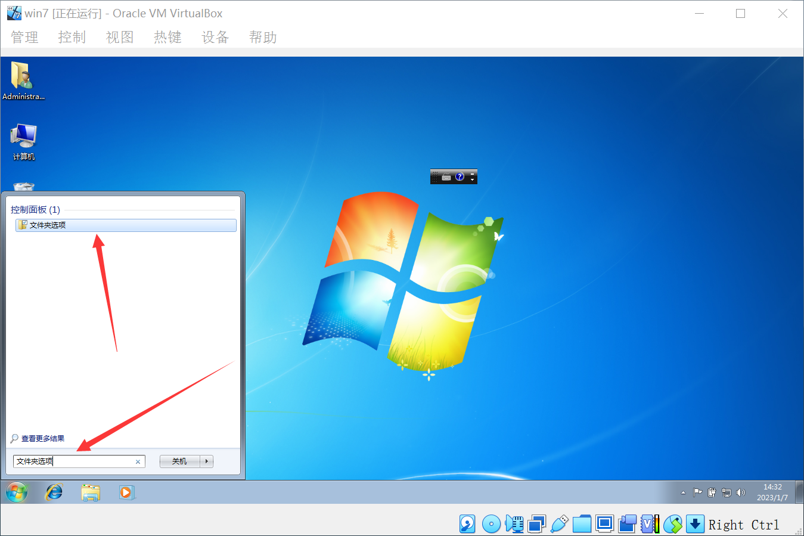Click the USB devices status icon

[x=559, y=524]
